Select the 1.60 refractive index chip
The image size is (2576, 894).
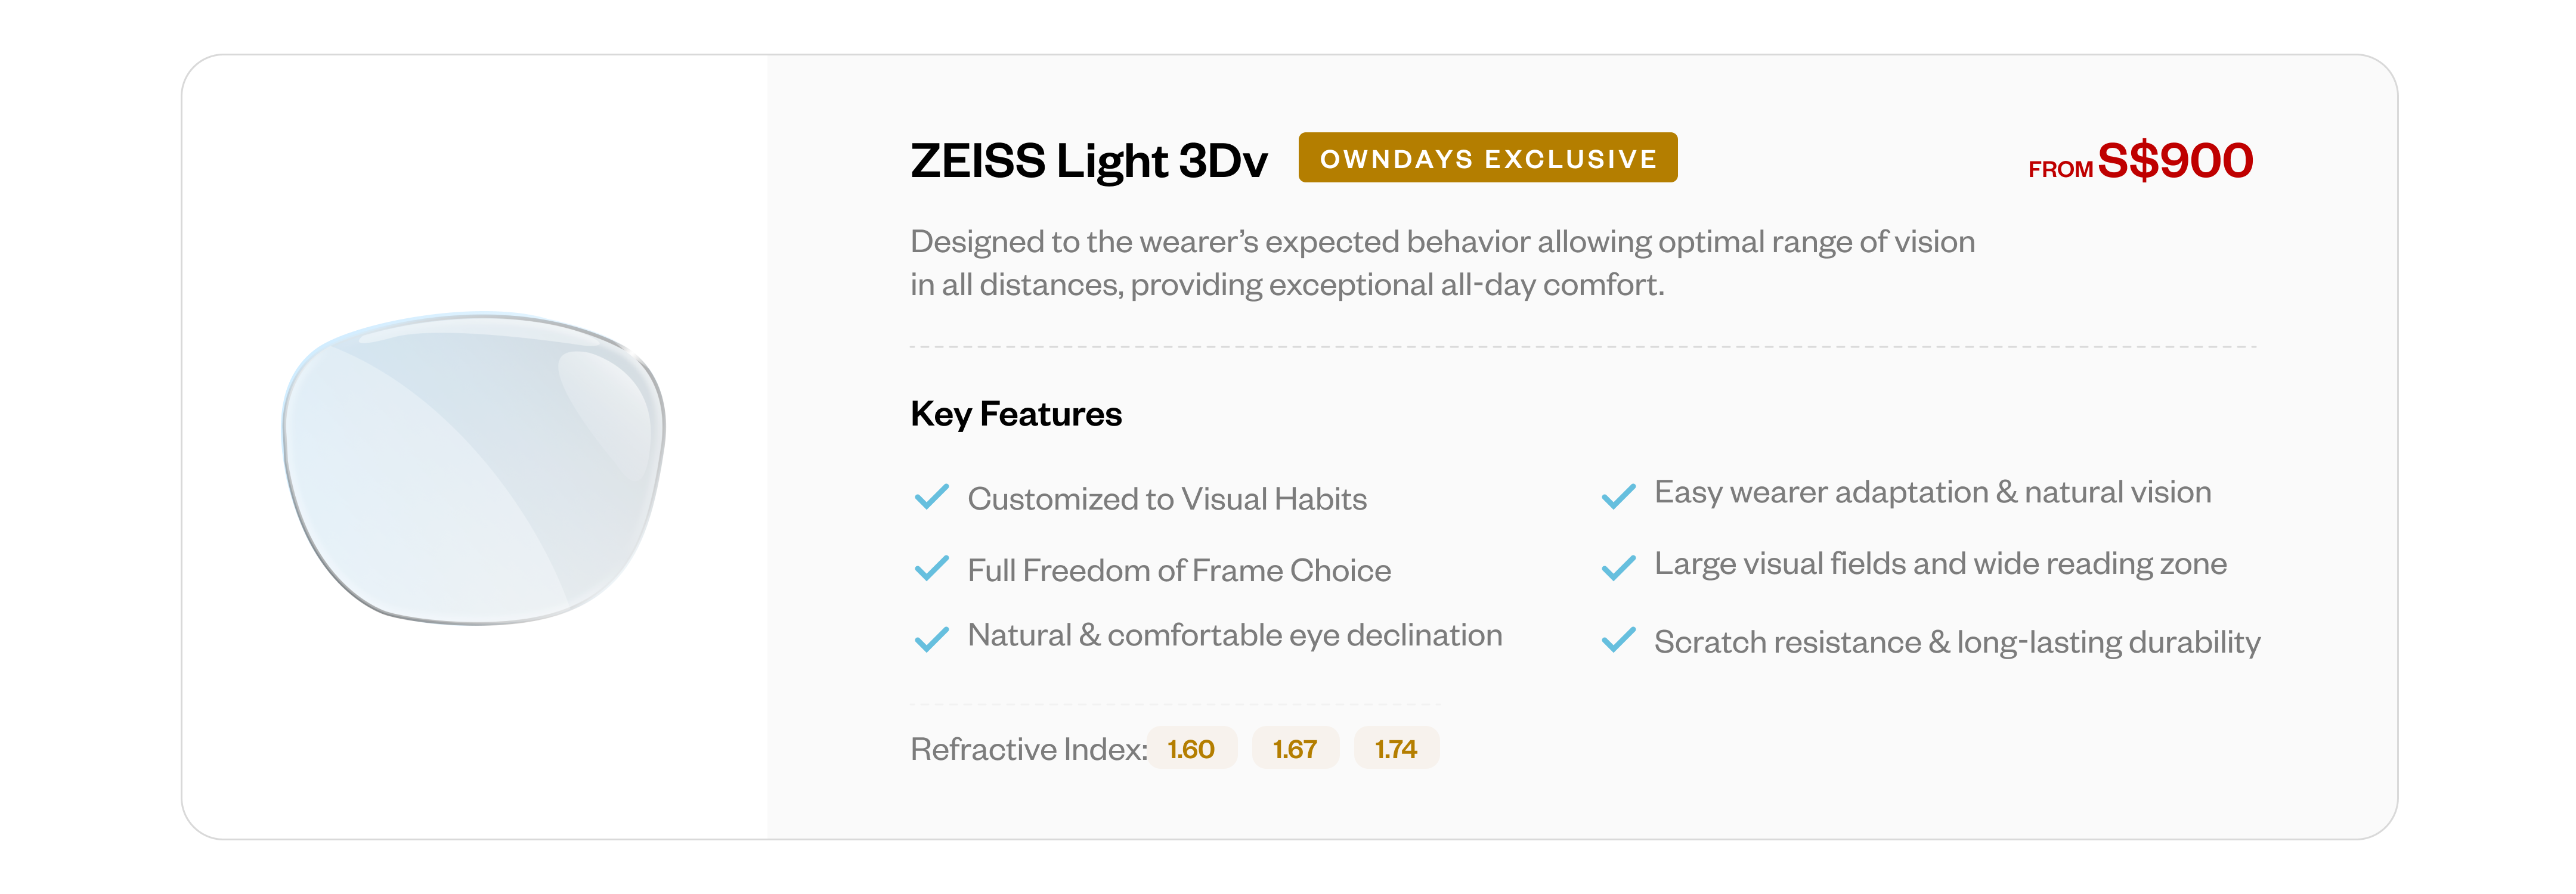click(1191, 748)
